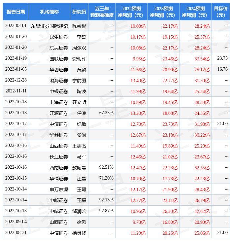Click researcher name 张涵
This screenshot has height=241, width=230.
[x=82, y=135]
